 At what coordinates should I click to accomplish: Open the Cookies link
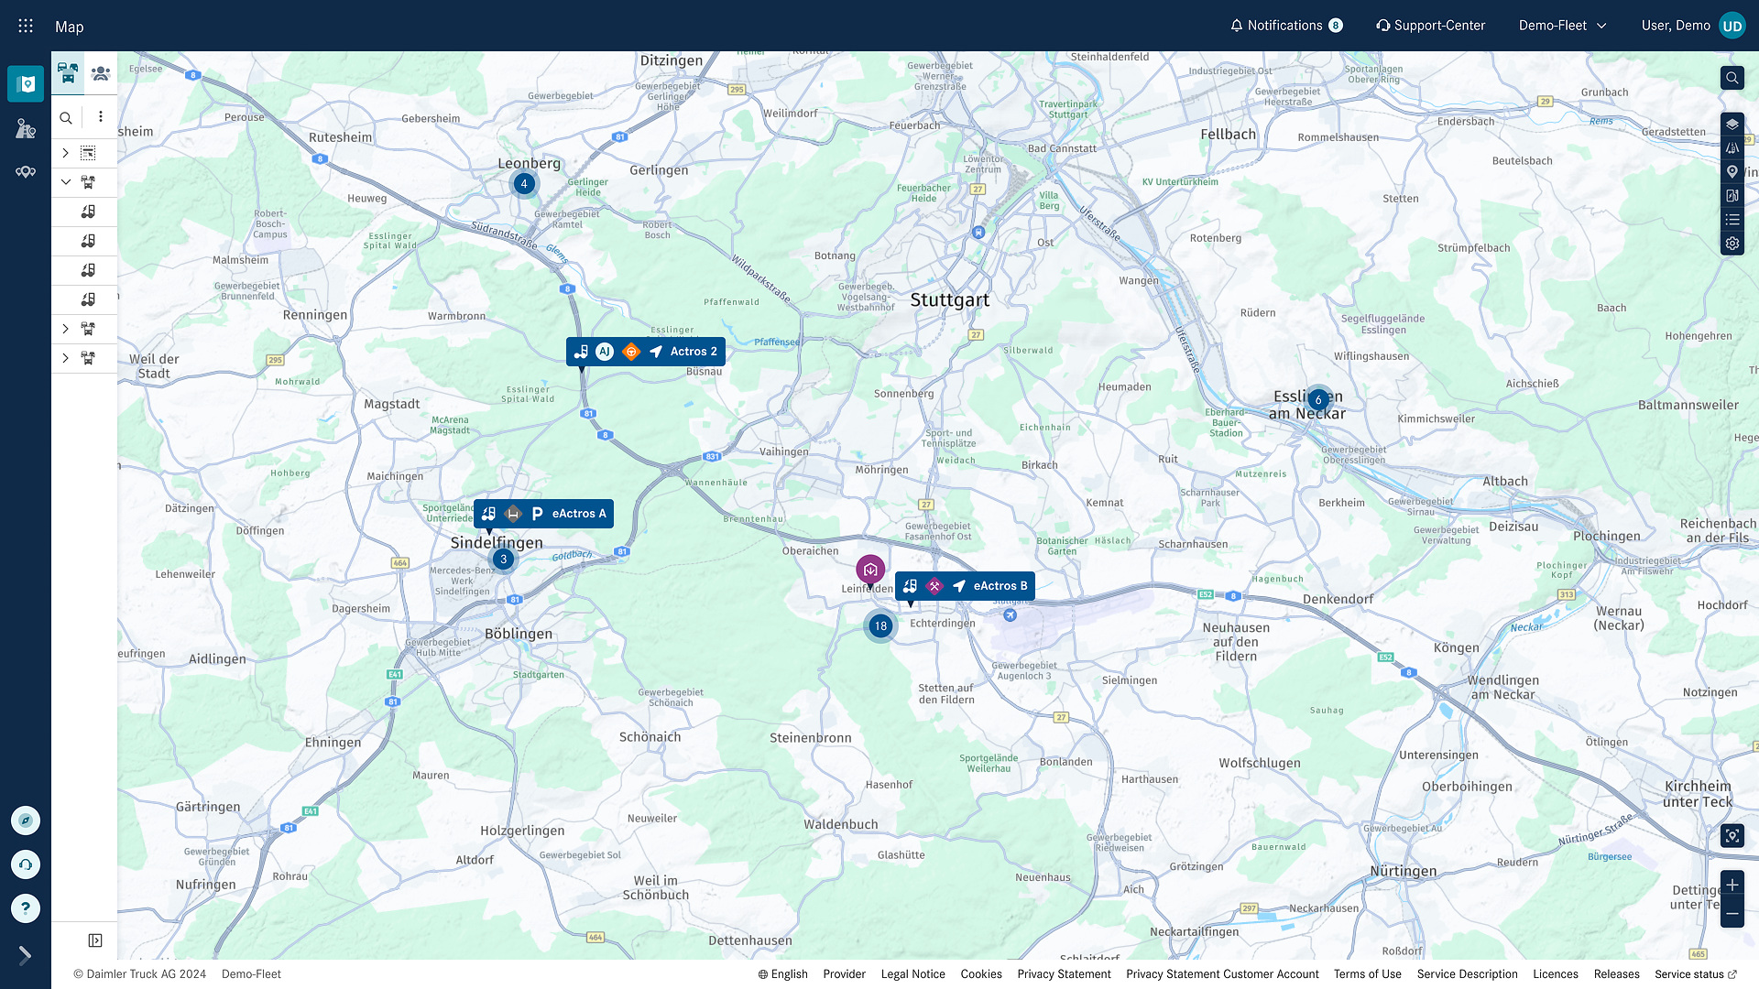tap(981, 974)
